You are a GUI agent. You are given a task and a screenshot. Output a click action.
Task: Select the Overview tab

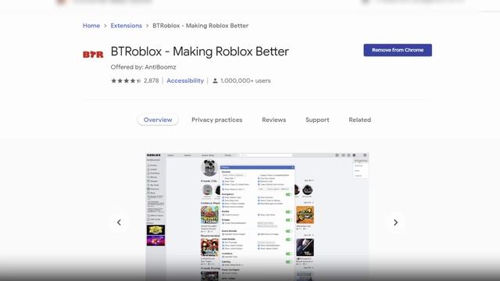point(158,119)
